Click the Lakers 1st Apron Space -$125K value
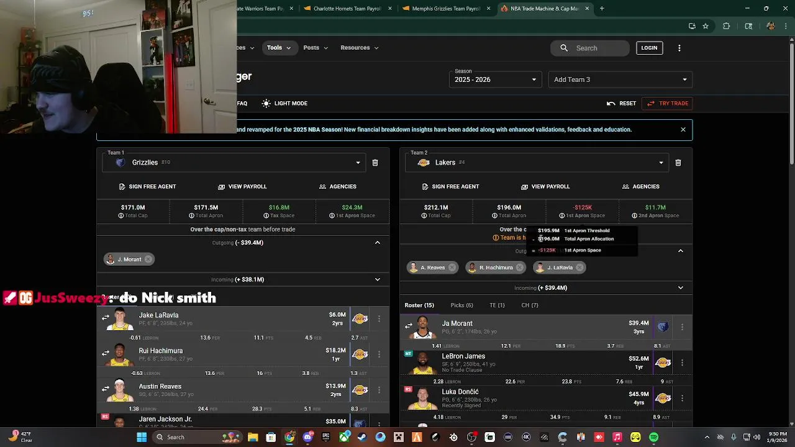The width and height of the screenshot is (795, 447). [x=583, y=207]
